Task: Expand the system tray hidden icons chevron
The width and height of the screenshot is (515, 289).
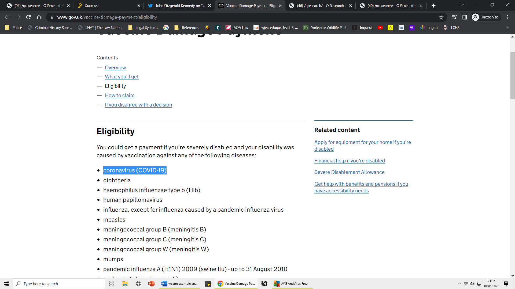Action: click(459, 284)
